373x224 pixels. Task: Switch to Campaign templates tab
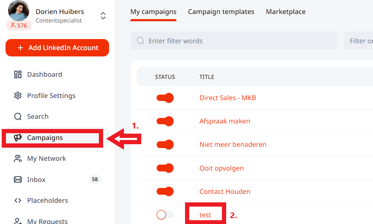pos(221,12)
